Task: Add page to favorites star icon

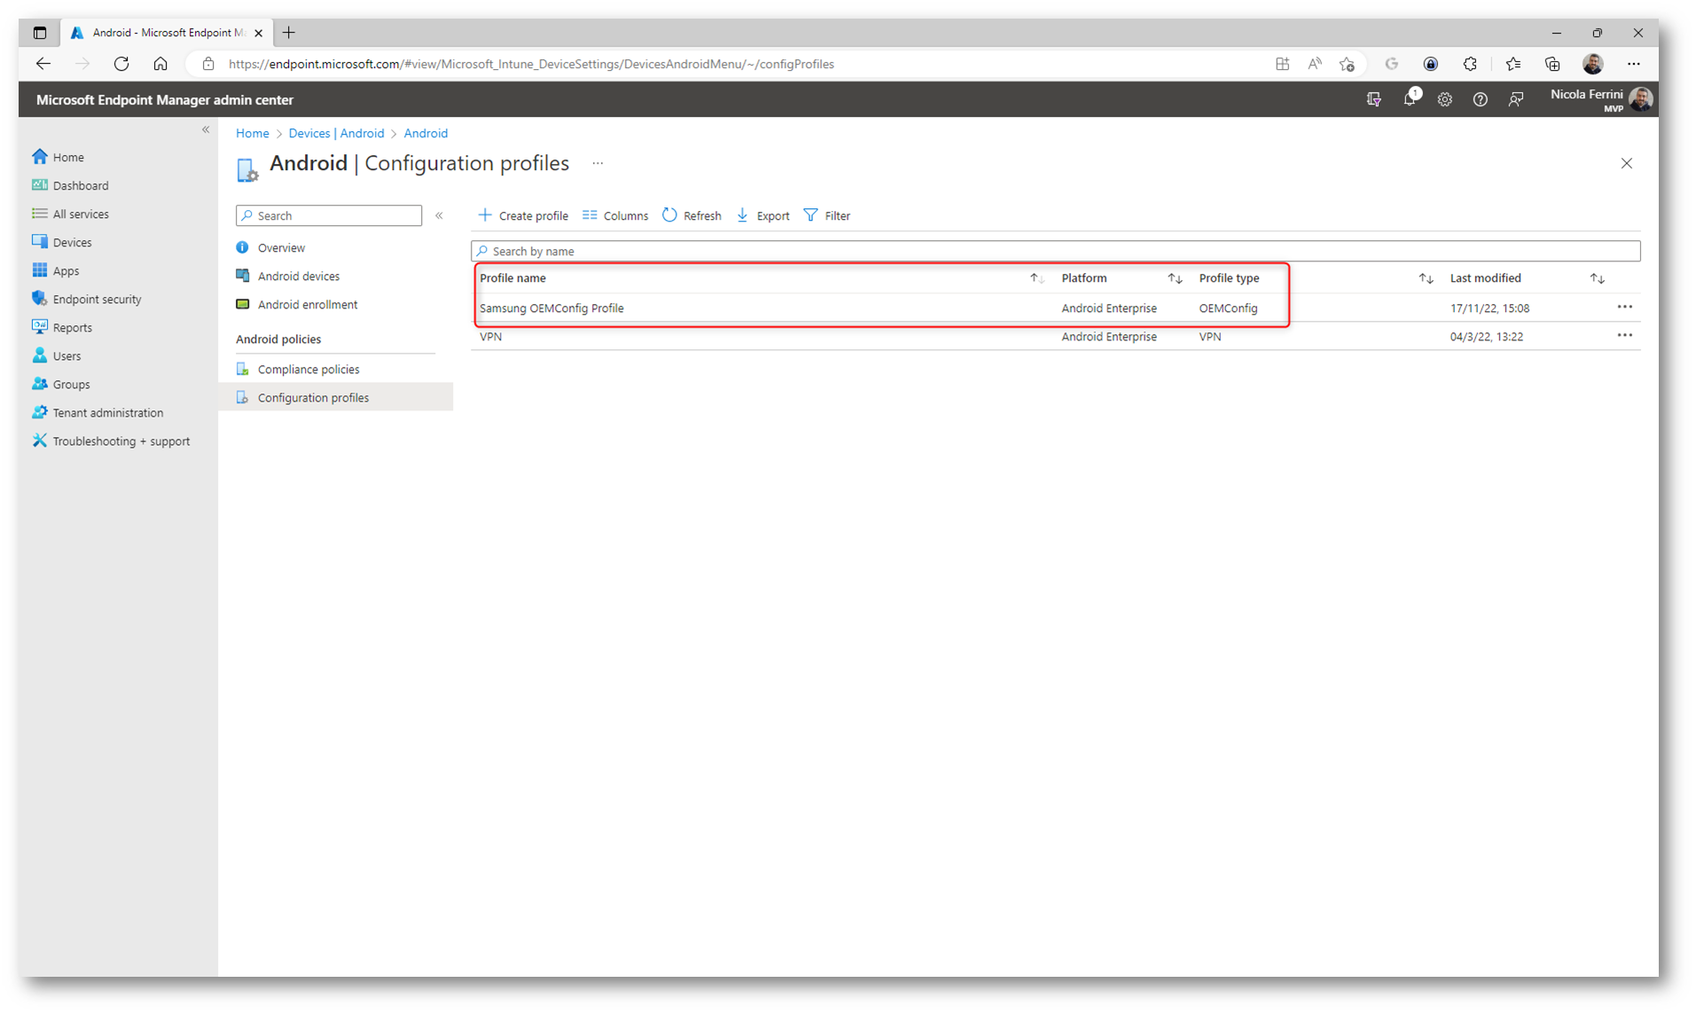Action: point(1347,64)
